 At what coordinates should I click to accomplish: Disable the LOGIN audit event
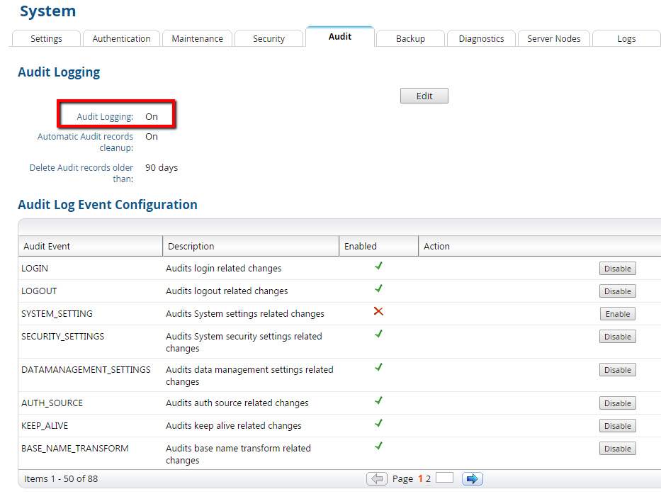coord(617,269)
